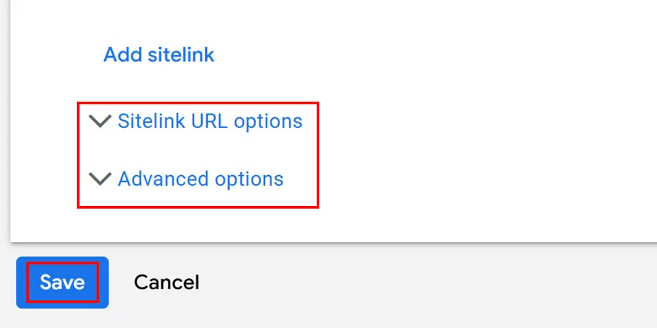The width and height of the screenshot is (657, 328).
Task: Click the Add sitelink link
Action: tap(159, 54)
